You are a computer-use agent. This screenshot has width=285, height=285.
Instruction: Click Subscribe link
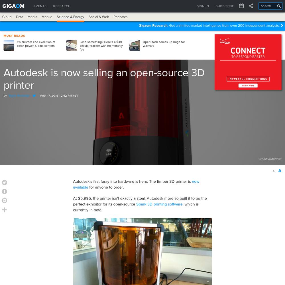[x=225, y=6]
